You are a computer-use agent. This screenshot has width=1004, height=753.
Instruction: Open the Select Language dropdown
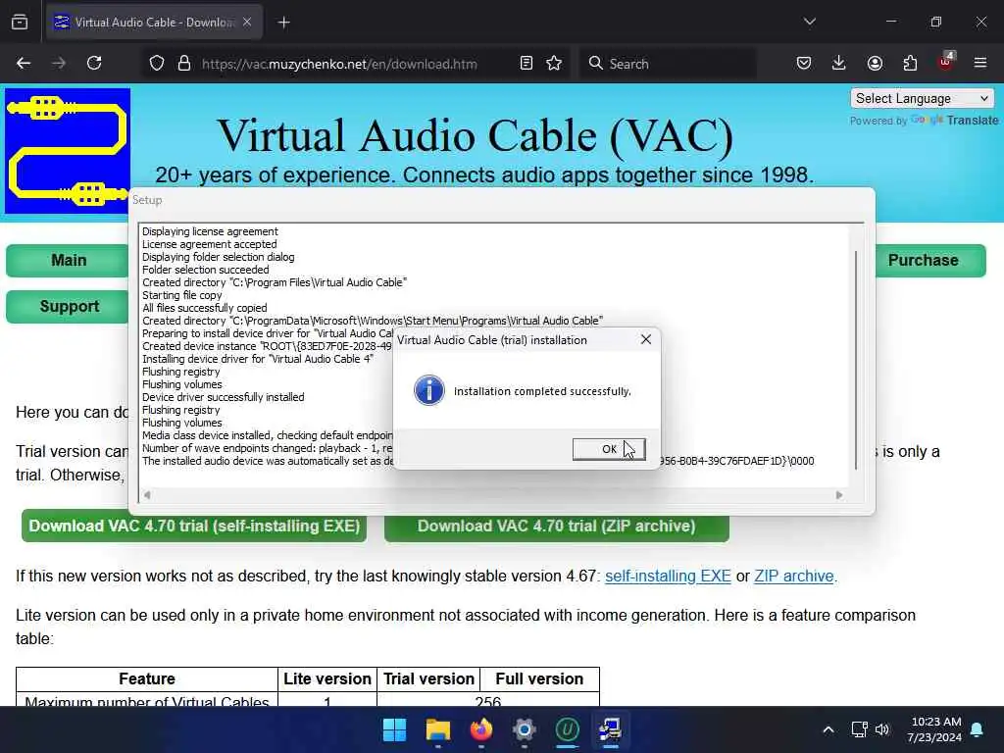click(x=922, y=99)
